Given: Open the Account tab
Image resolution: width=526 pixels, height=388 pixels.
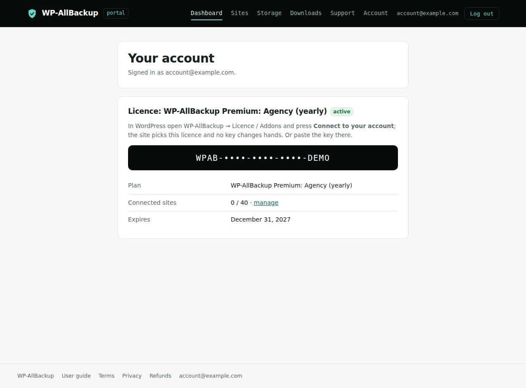Looking at the screenshot, I should [x=376, y=13].
